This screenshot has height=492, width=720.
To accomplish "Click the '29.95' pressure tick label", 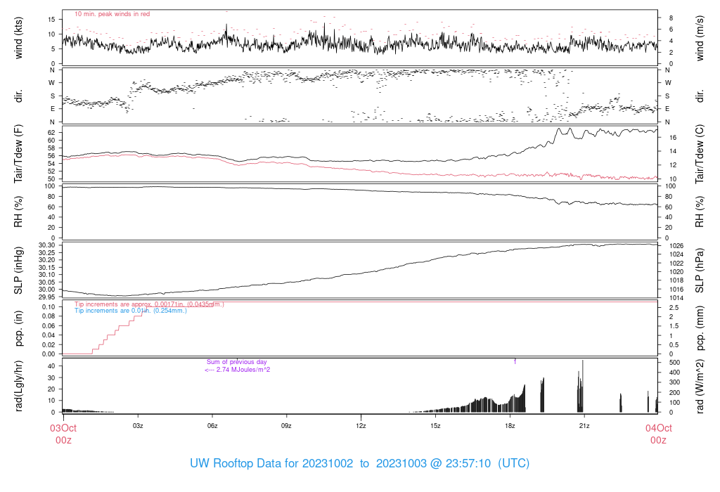I will (x=47, y=297).
